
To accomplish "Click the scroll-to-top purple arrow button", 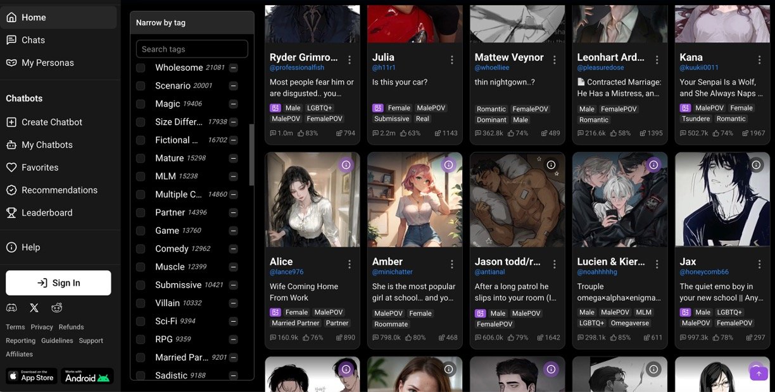I will click(x=759, y=374).
